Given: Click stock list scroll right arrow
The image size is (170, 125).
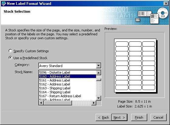Looking at the screenshot, I should coord(94,103).
